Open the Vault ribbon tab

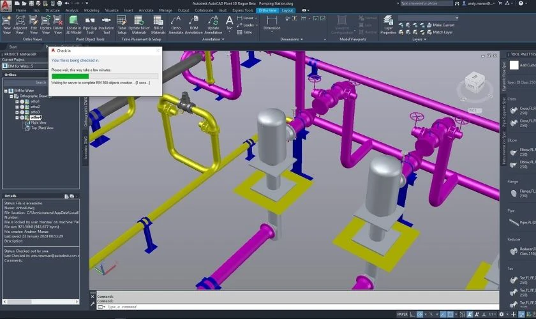pos(223,10)
